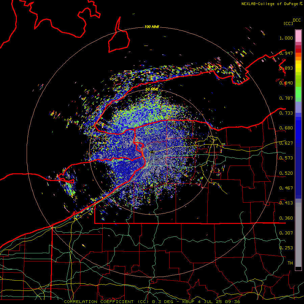Select the 0.520 scale value
This screenshot has height=304, width=304.
[286, 173]
